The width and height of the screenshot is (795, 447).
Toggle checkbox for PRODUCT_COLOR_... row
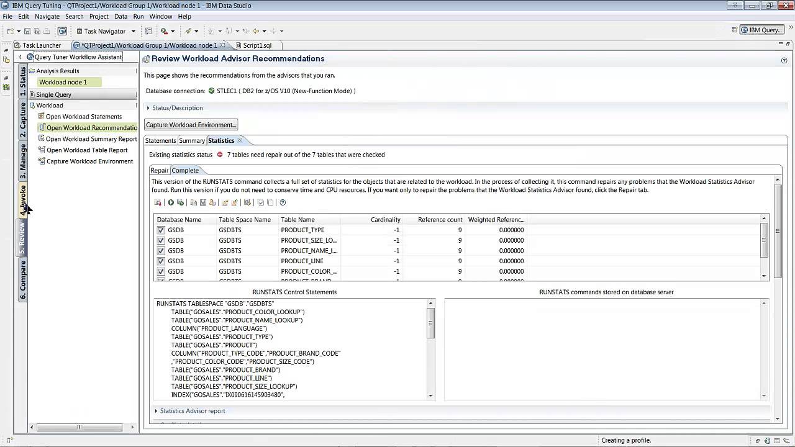click(x=161, y=271)
